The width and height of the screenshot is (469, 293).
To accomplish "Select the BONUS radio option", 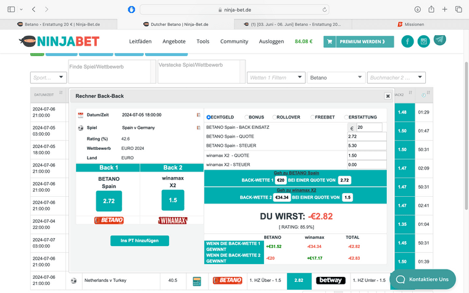I will (x=246, y=117).
